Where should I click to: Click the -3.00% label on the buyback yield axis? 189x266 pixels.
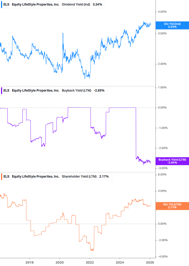tap(163, 168)
